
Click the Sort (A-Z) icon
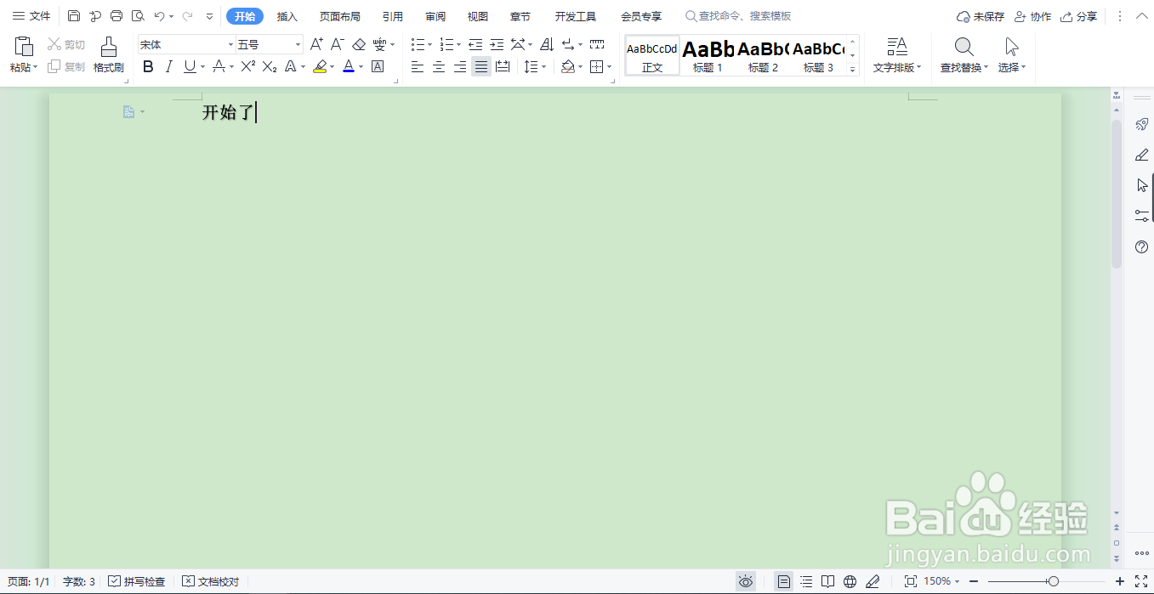pyautogui.click(x=547, y=44)
